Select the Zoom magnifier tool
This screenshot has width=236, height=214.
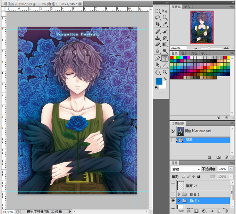[x=165, y=72]
